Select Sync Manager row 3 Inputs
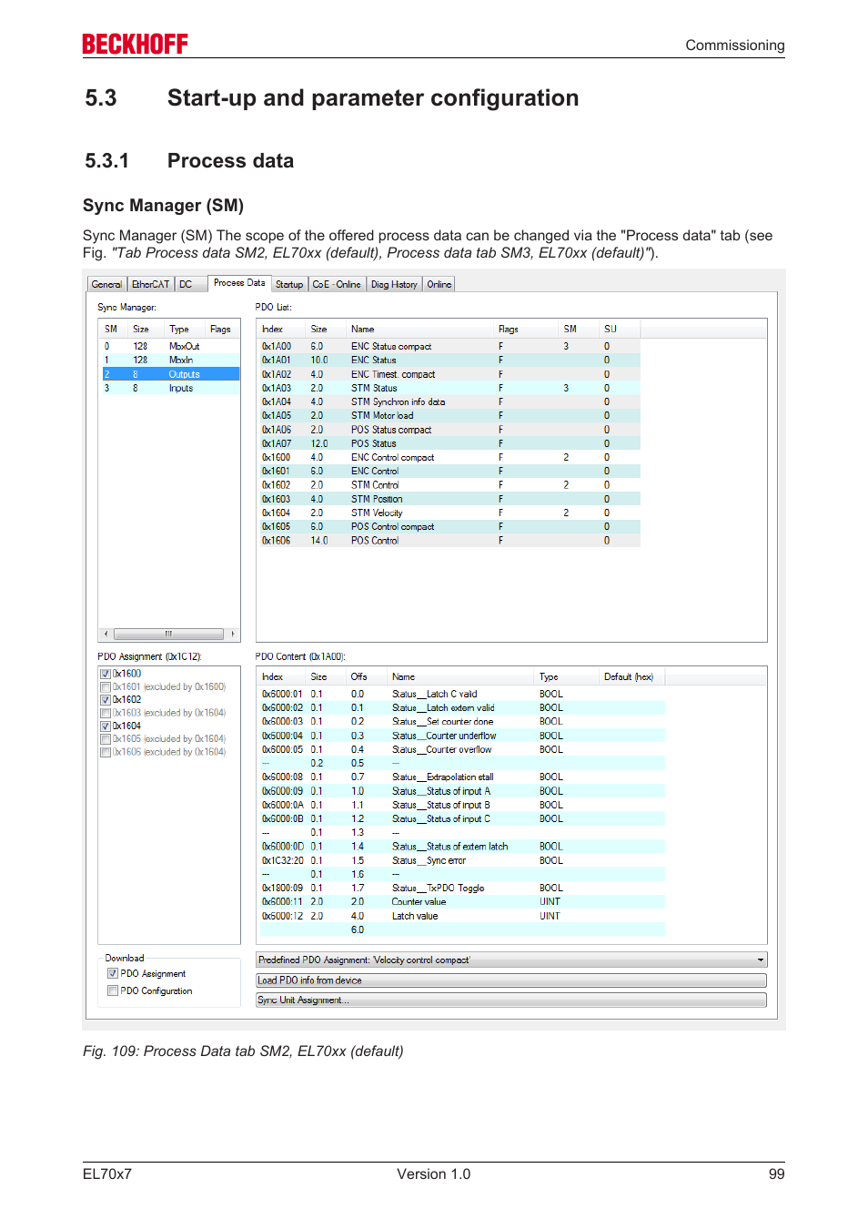This screenshot has height=1229, width=868. tap(169, 388)
